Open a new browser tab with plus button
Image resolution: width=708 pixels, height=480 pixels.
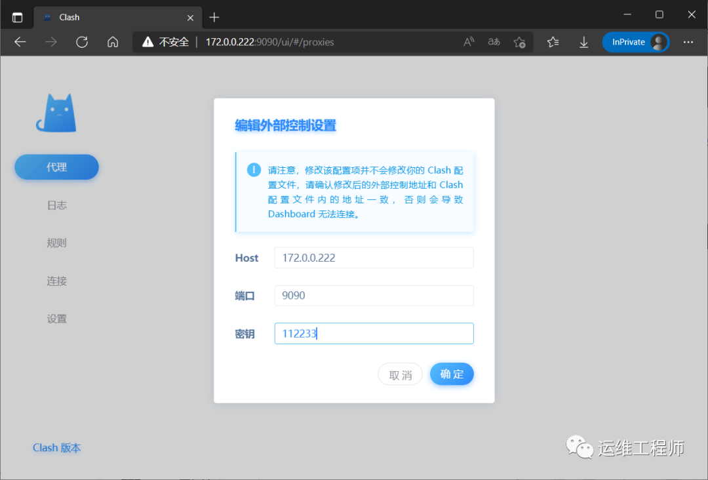click(214, 17)
